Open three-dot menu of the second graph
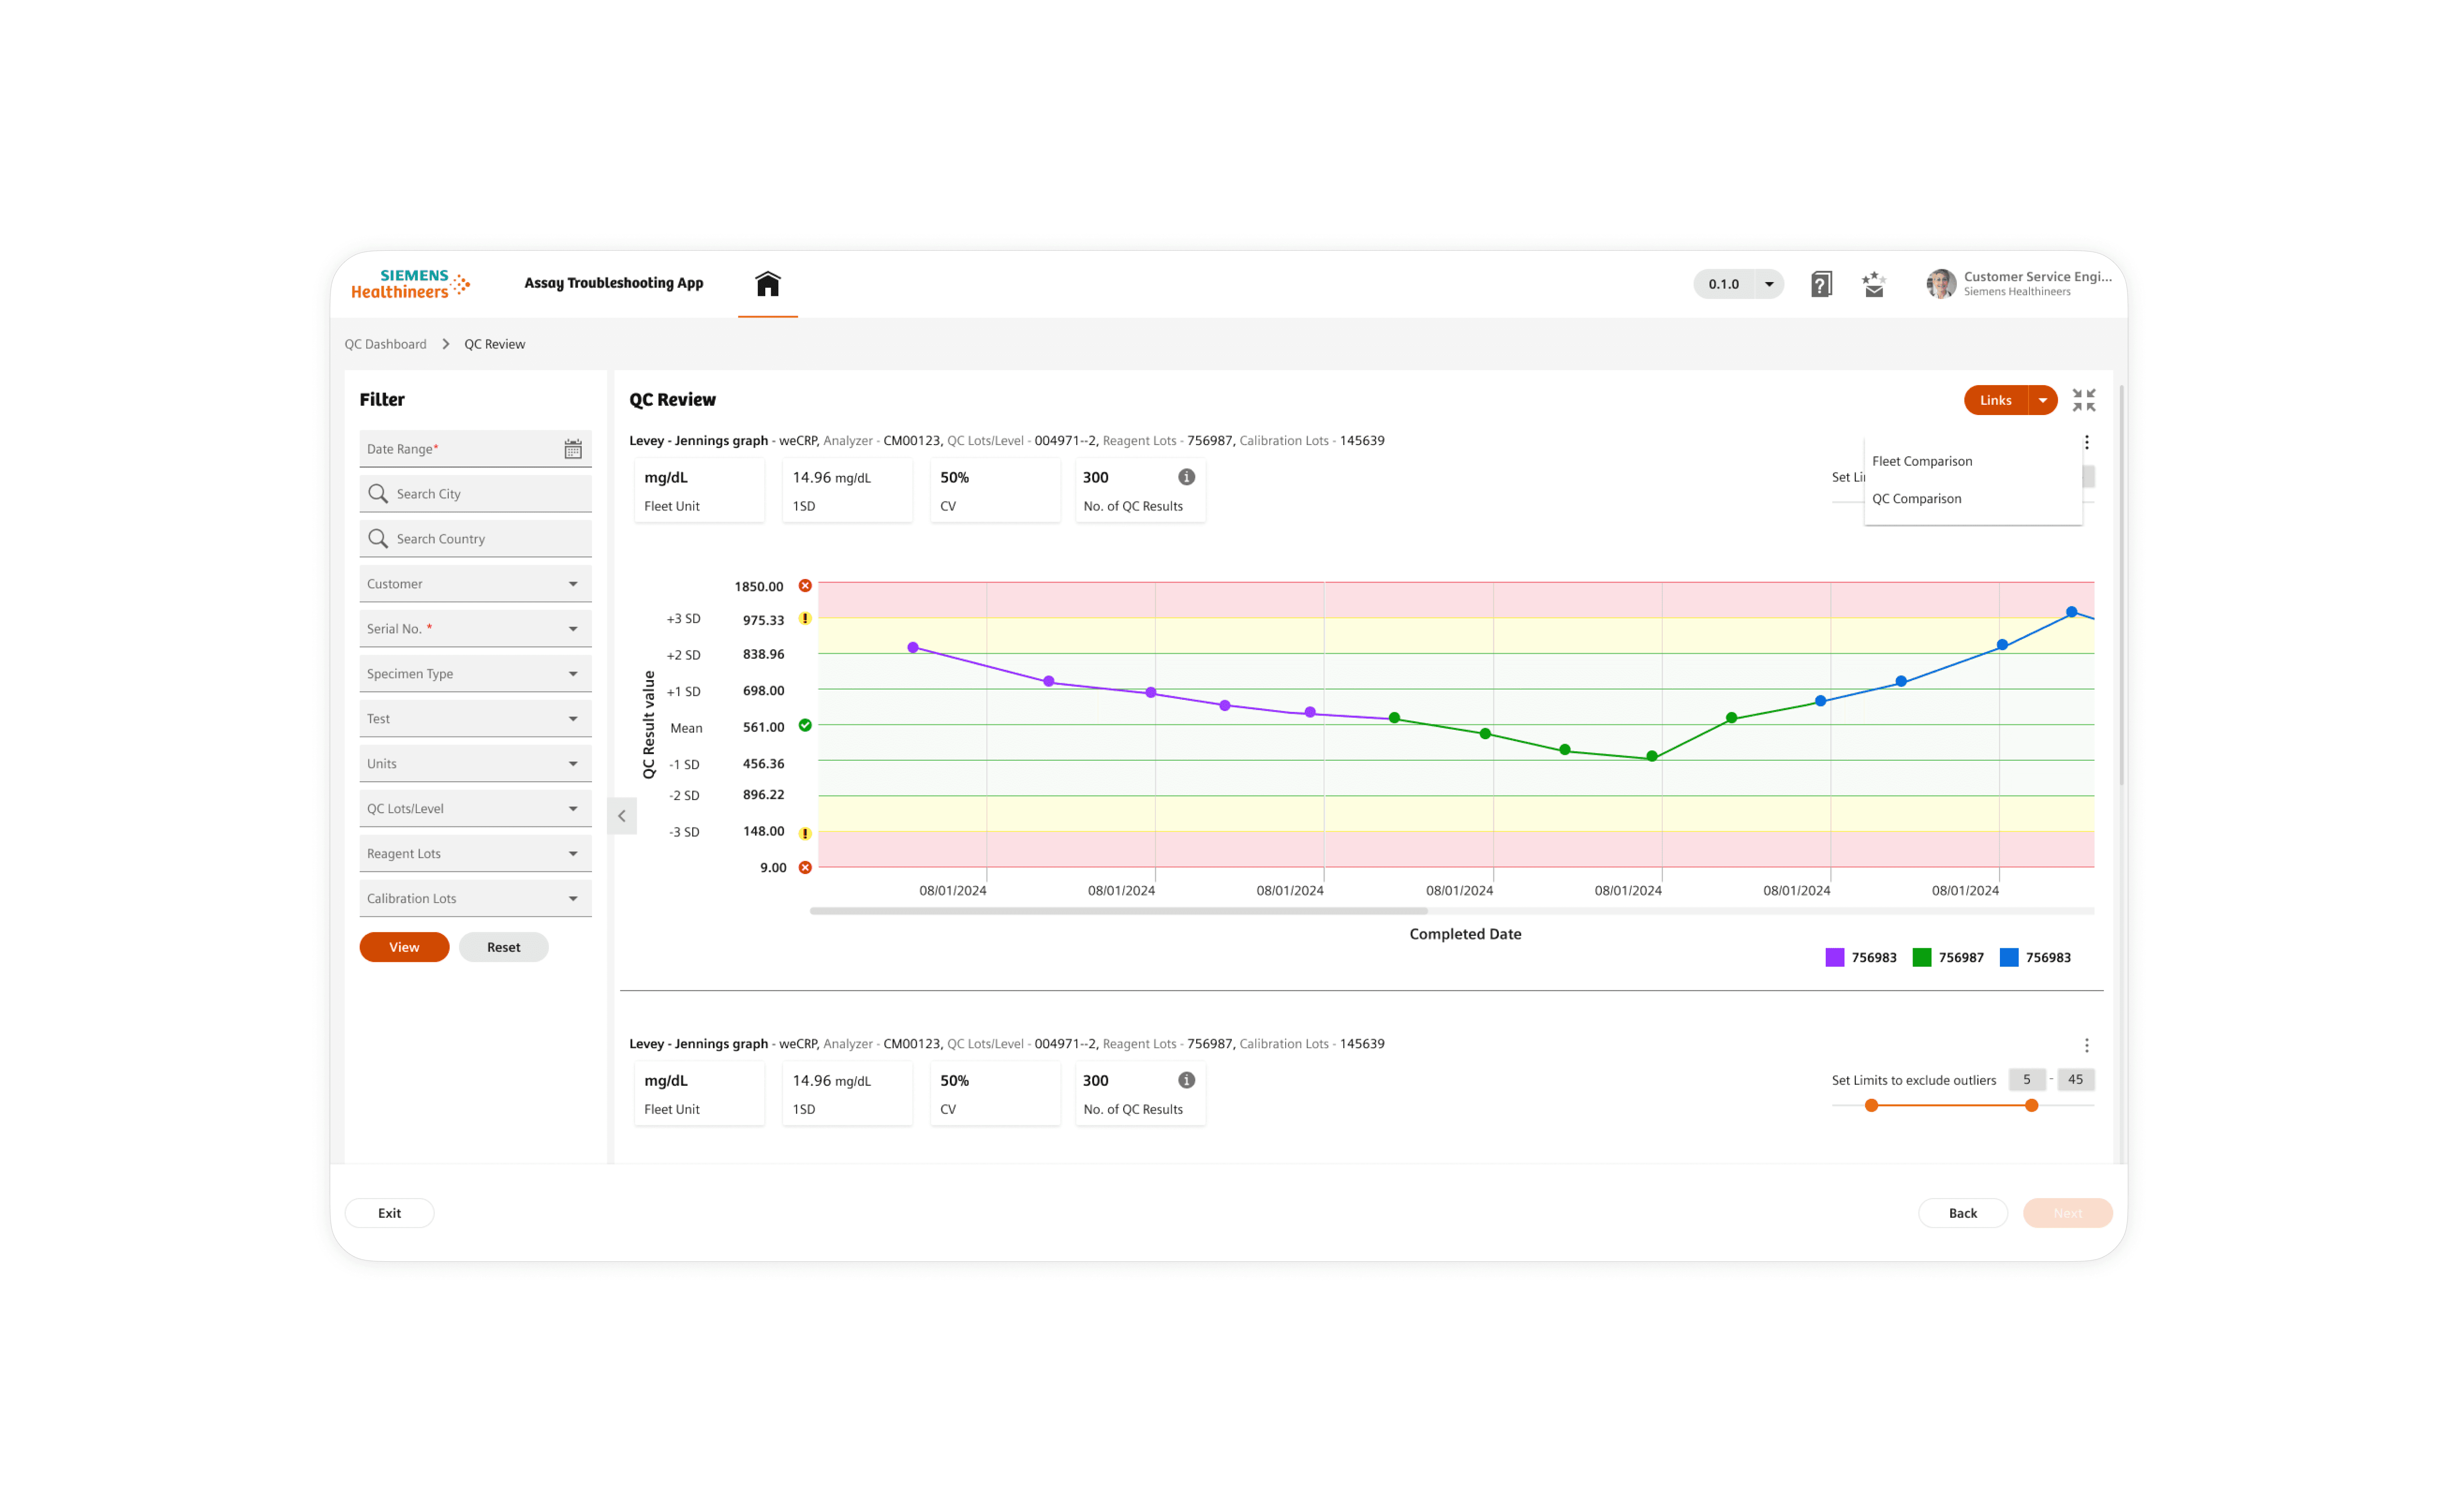Viewport: 2458px width, 1512px height. [2086, 1045]
